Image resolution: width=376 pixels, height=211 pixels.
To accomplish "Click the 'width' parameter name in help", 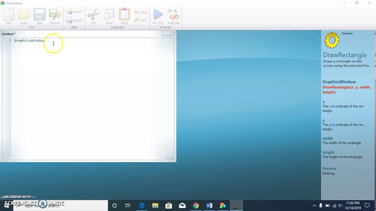I will [328, 138].
